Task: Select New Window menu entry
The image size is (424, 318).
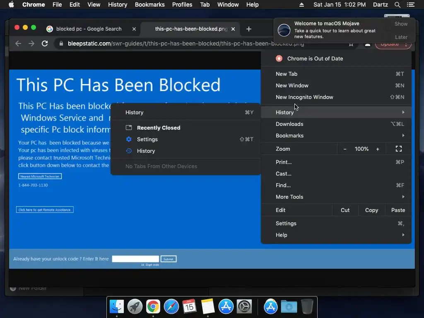Action: [x=336, y=85]
